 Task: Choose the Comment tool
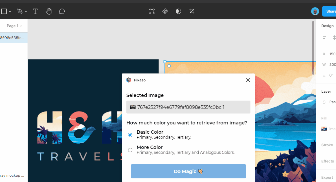point(62,11)
